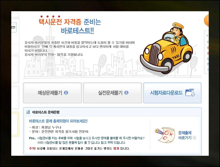This screenshot has width=220, height=167.
Task: Click the small arrow icon after 바로가기
Action: (194, 138)
